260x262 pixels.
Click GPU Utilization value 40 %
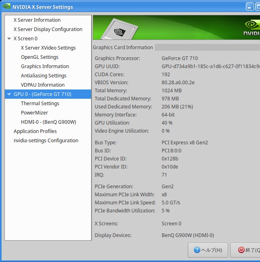tap(167, 123)
